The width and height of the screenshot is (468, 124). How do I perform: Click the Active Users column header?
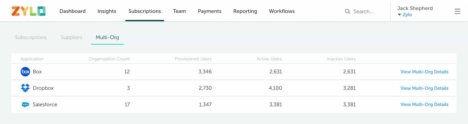(x=269, y=59)
